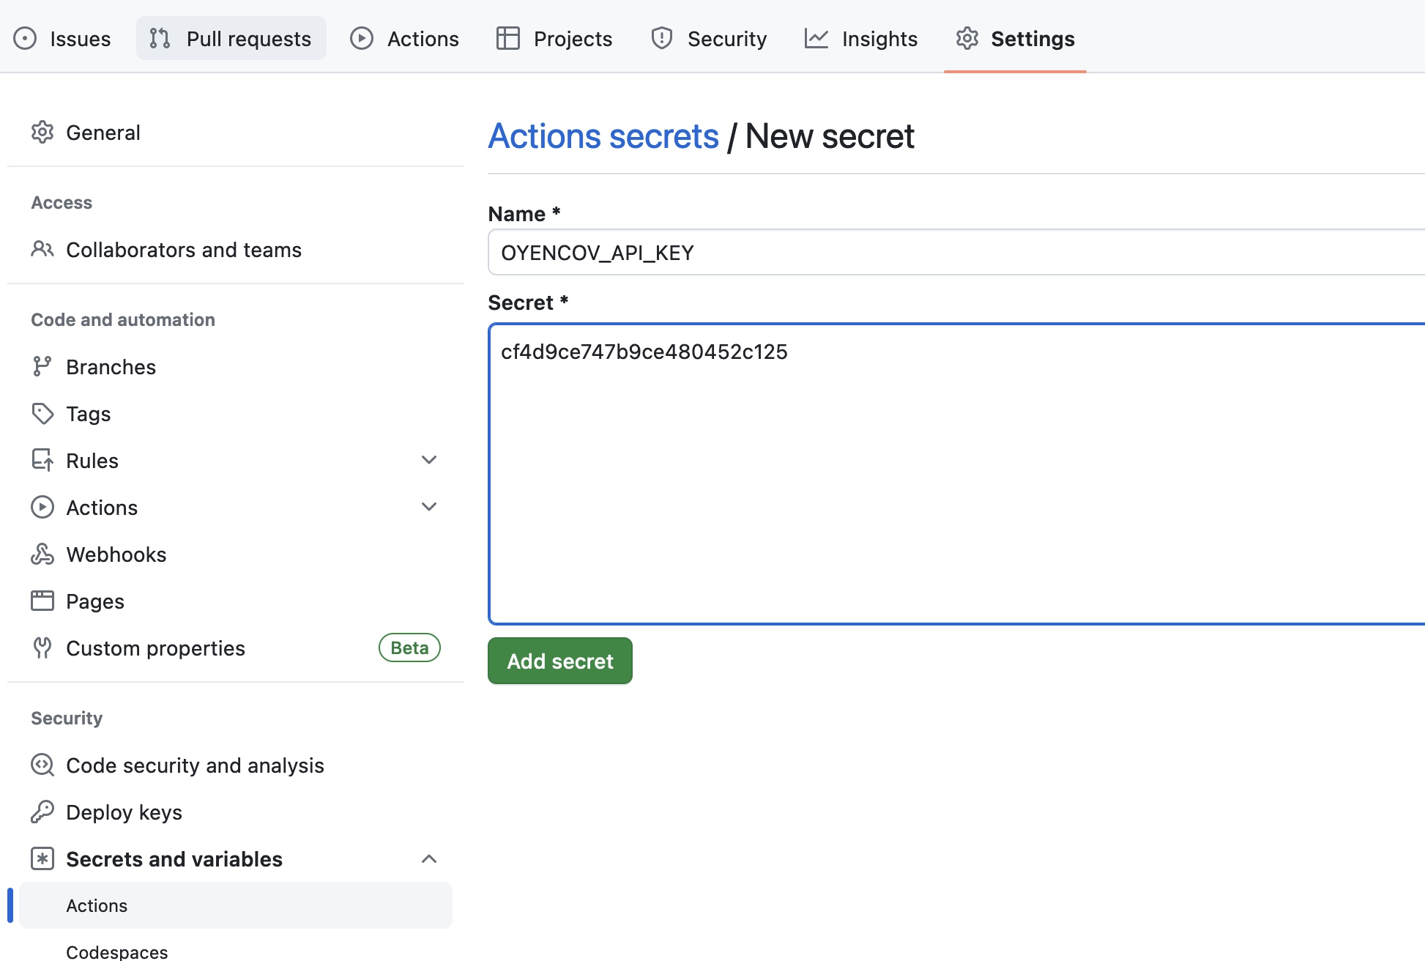The width and height of the screenshot is (1425, 961).
Task: Open the Webhooks settings icon
Action: [x=42, y=554]
